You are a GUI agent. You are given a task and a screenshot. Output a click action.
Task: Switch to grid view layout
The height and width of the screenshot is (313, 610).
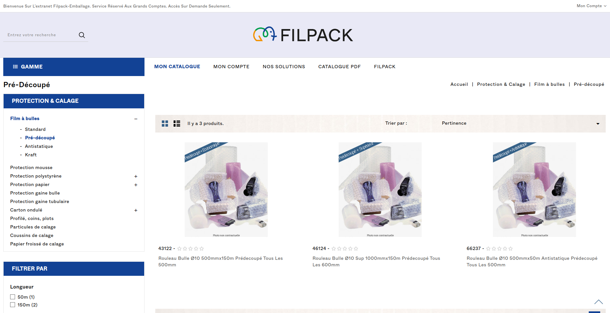165,123
